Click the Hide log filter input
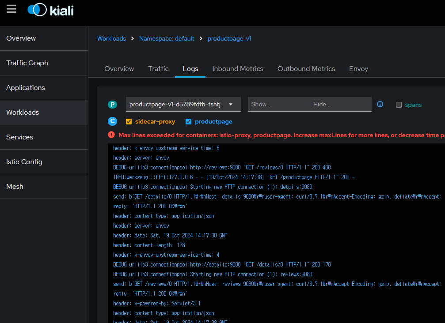Screen dimensions: 445x323 point(340,105)
